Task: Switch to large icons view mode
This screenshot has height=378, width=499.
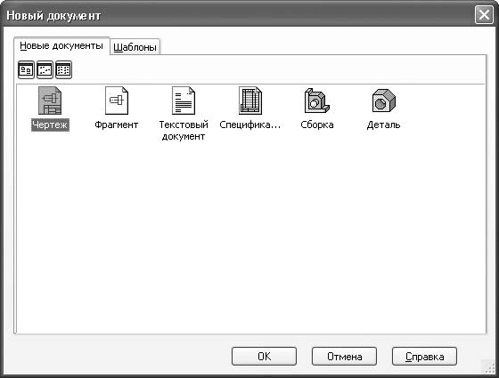Action: 26,69
